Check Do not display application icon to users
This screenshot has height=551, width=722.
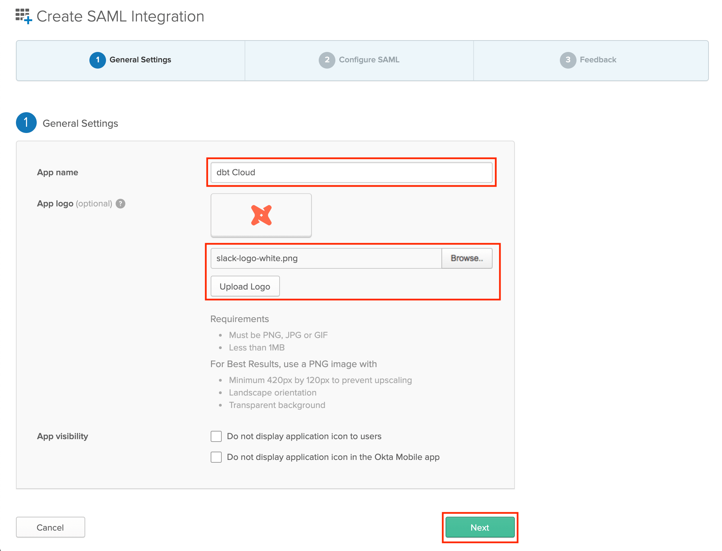pyautogui.click(x=216, y=436)
